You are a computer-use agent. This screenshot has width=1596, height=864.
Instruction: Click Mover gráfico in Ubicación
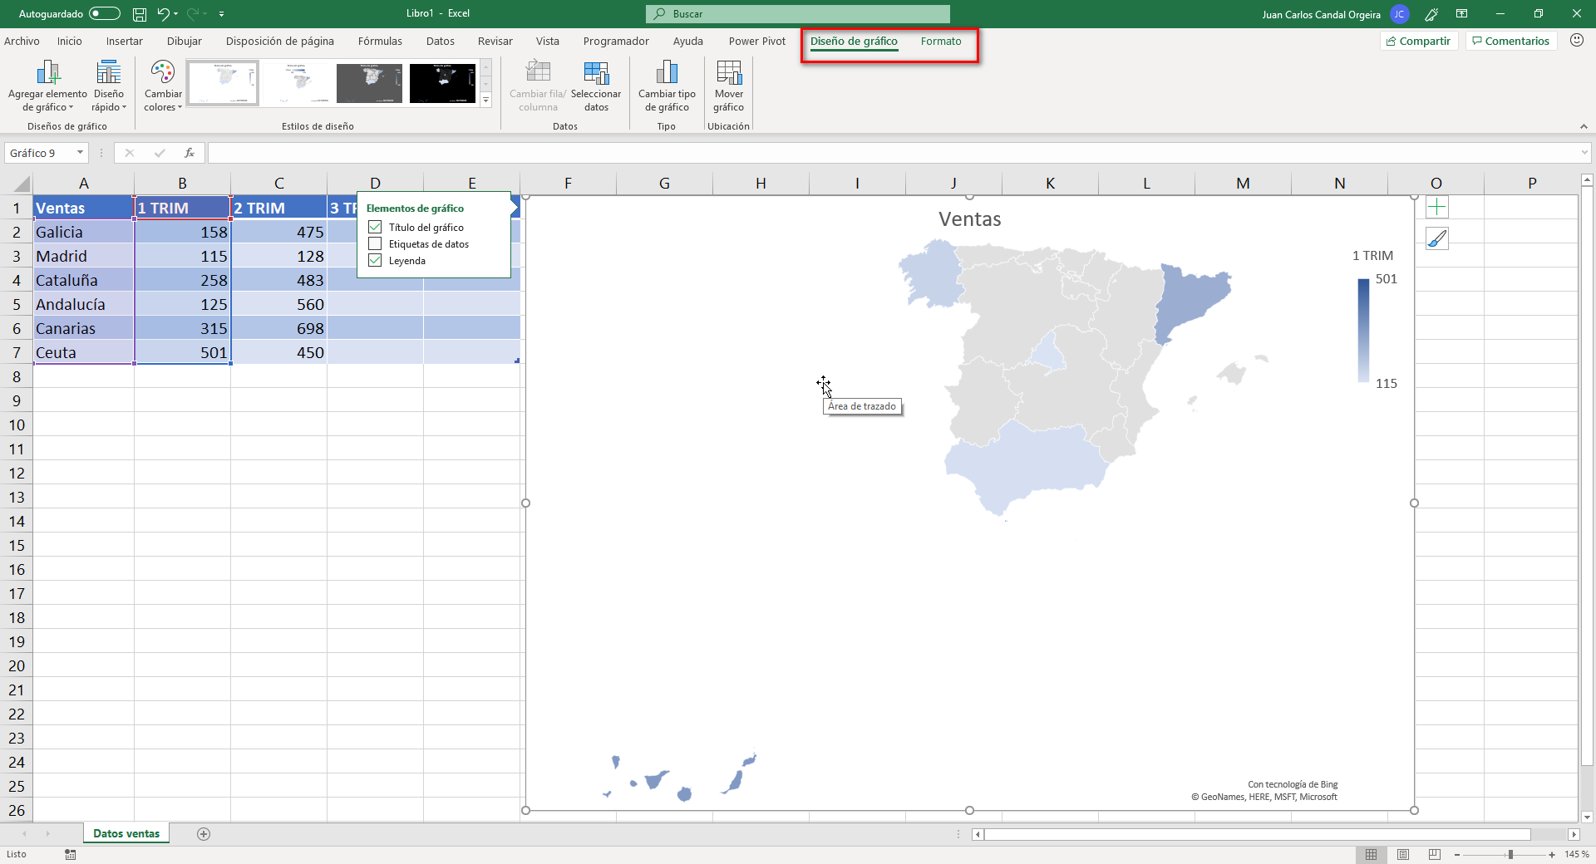(728, 86)
